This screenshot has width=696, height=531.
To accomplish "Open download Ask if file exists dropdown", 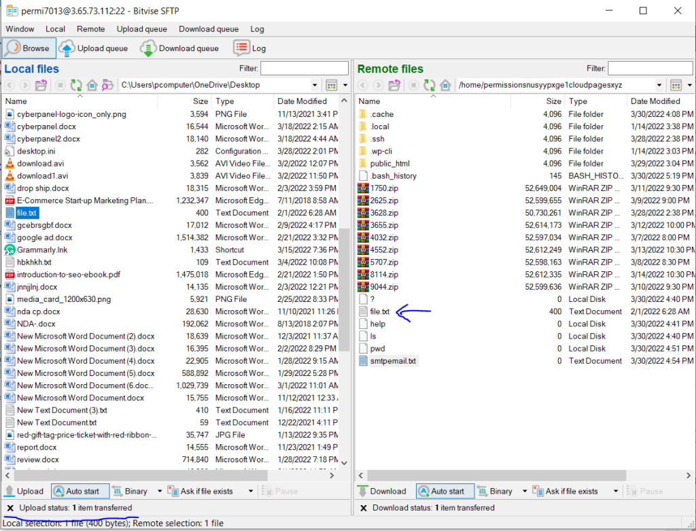I will (616, 491).
